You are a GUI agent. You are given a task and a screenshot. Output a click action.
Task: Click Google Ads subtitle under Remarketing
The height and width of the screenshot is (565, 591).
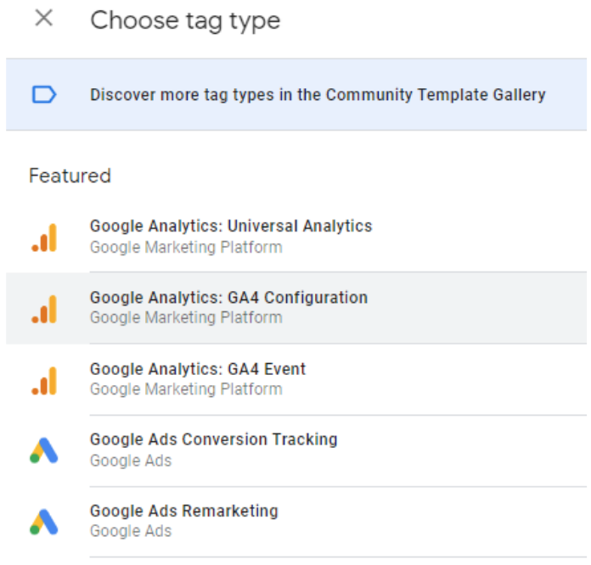coord(131,532)
